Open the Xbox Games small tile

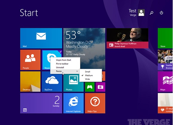click(x=90, y=87)
